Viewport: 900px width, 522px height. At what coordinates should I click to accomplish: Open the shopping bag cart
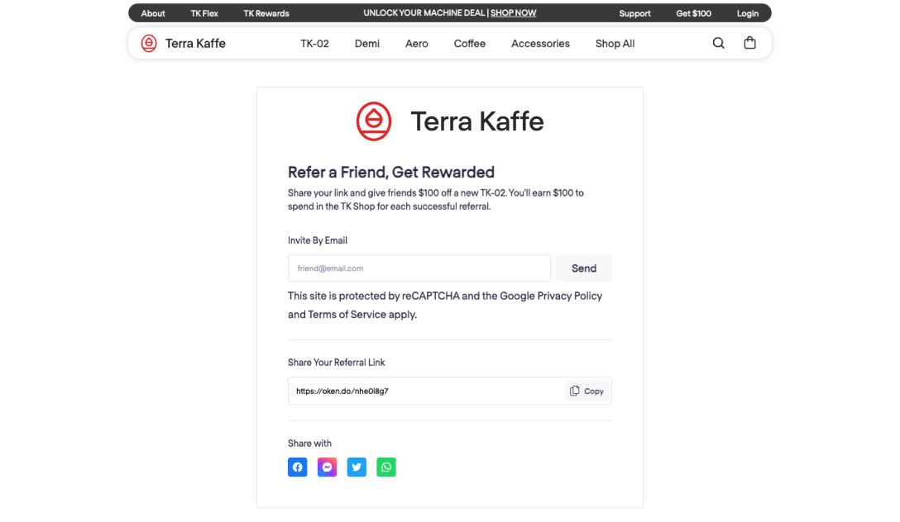coord(749,43)
